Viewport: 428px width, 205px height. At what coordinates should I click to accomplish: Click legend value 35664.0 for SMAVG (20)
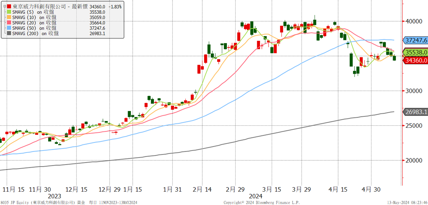coord(97,23)
